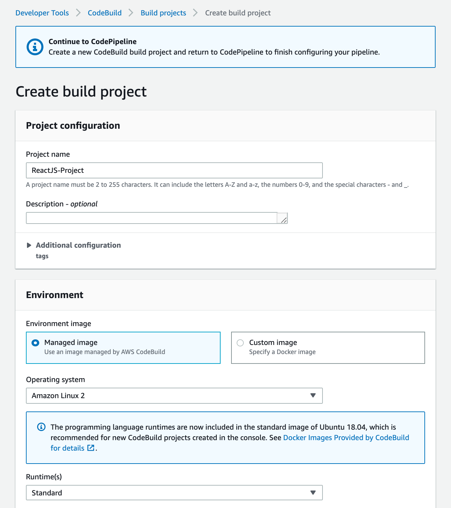Open the Operating system dropdown
The image size is (451, 508).
coord(174,396)
